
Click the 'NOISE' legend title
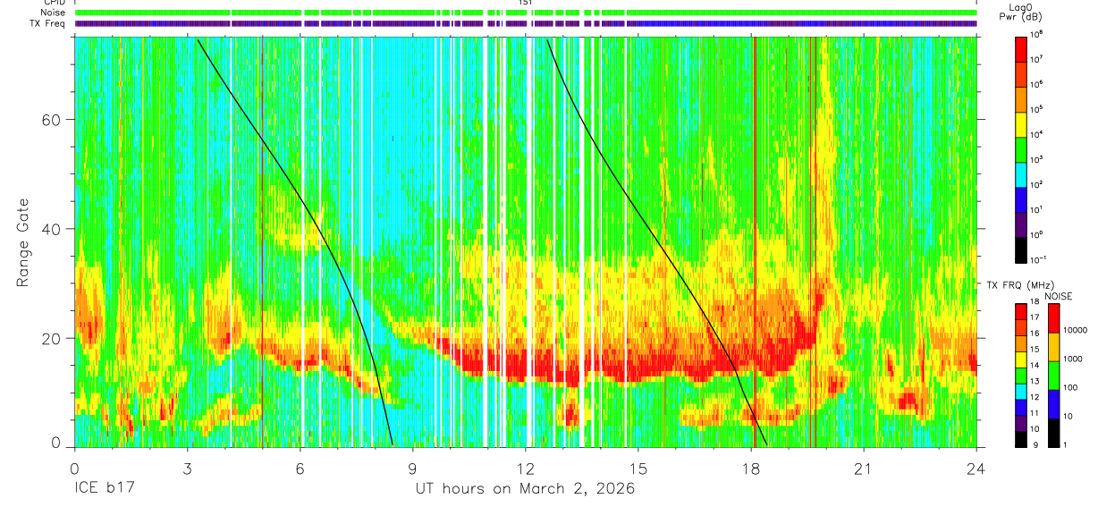point(1059,296)
